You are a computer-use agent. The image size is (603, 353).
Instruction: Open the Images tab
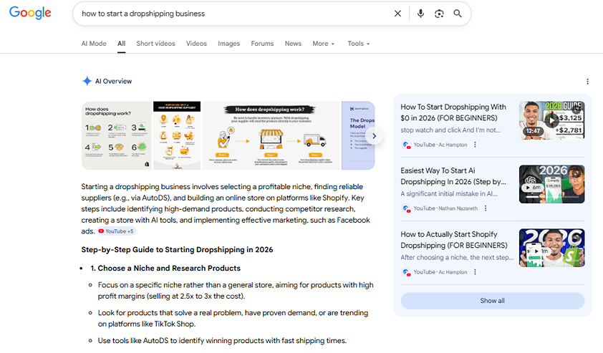coord(229,44)
